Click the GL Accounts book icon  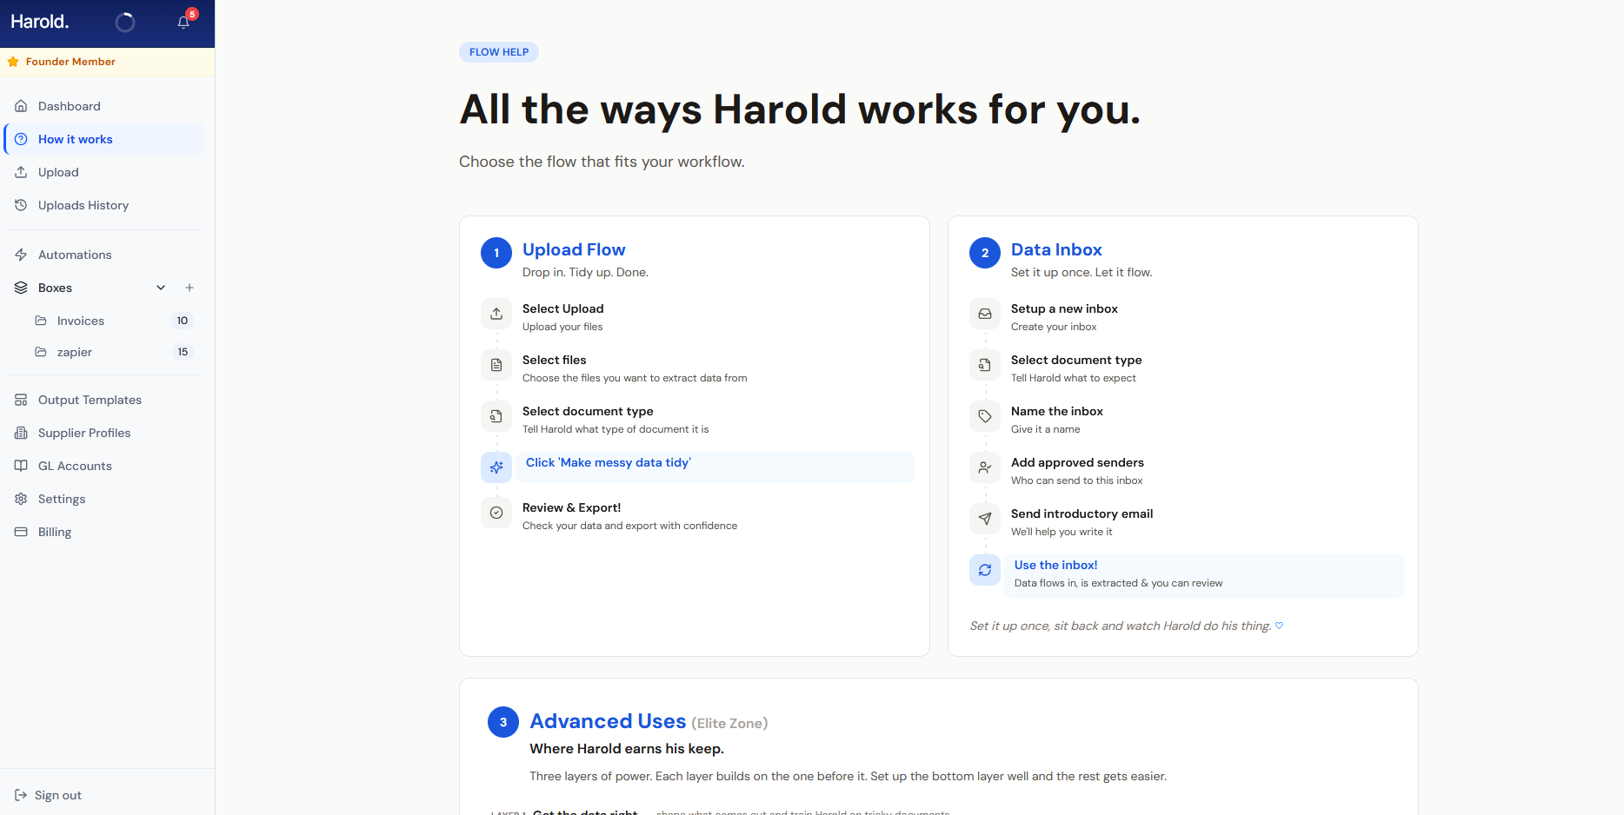click(21, 466)
